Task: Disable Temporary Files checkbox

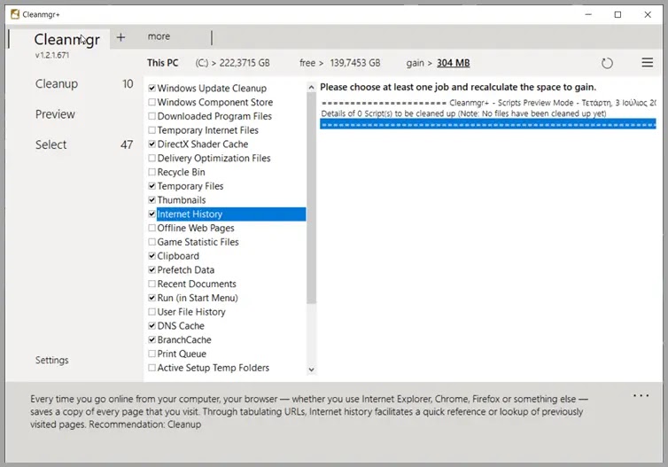Action: 151,186
